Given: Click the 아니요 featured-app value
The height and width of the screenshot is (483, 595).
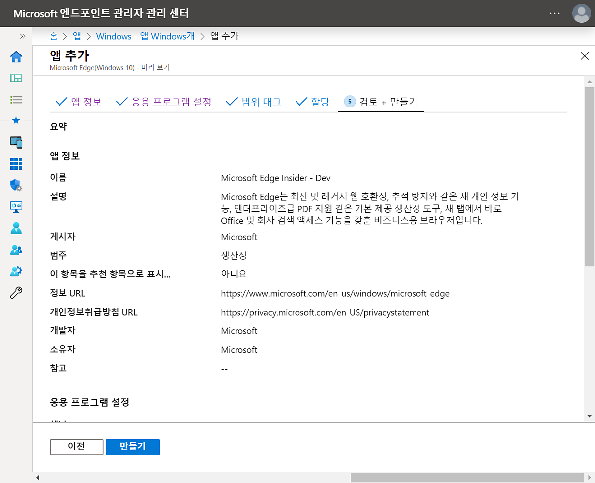Looking at the screenshot, I should [234, 274].
